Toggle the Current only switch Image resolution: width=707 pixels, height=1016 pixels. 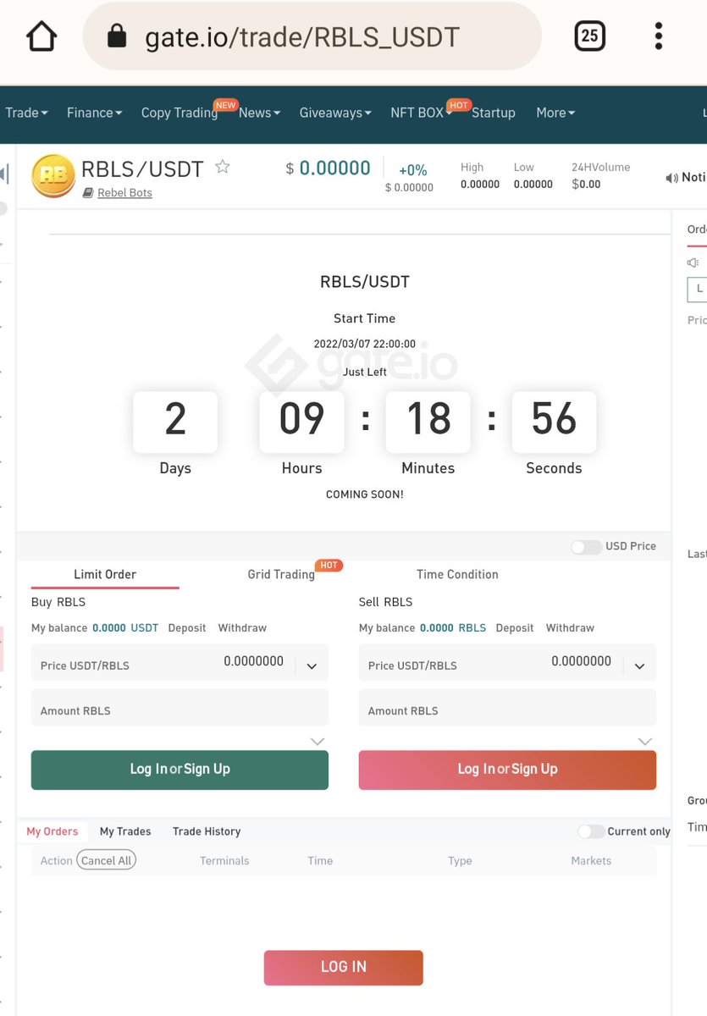point(591,831)
